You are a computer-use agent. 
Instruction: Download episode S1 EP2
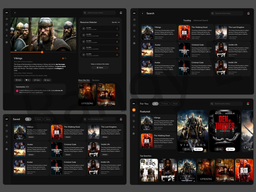tap(117, 35)
